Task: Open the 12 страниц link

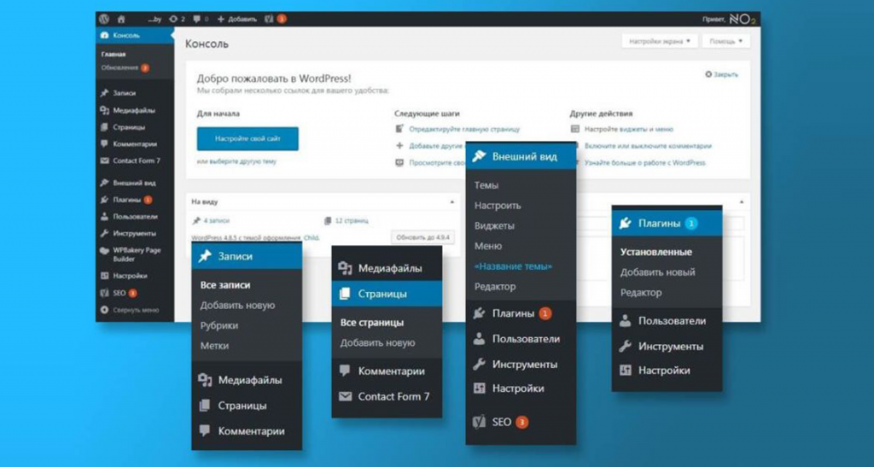Action: (351, 220)
